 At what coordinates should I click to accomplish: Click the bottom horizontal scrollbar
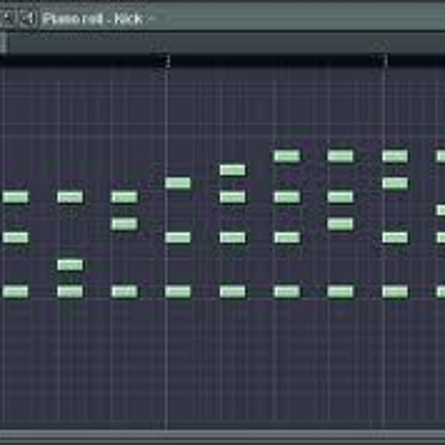click(222, 434)
